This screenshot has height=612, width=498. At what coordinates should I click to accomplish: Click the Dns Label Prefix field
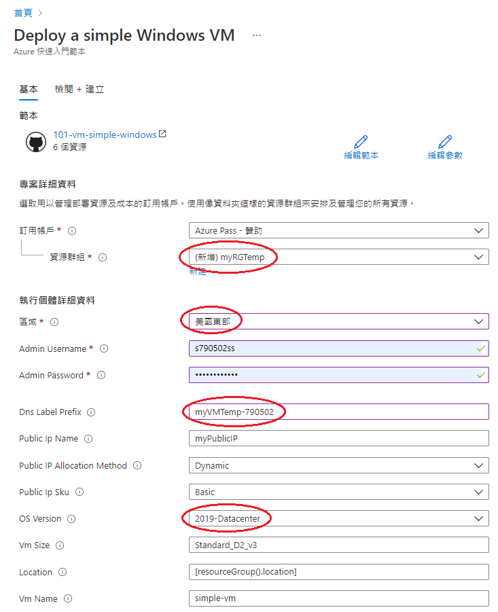pos(339,412)
